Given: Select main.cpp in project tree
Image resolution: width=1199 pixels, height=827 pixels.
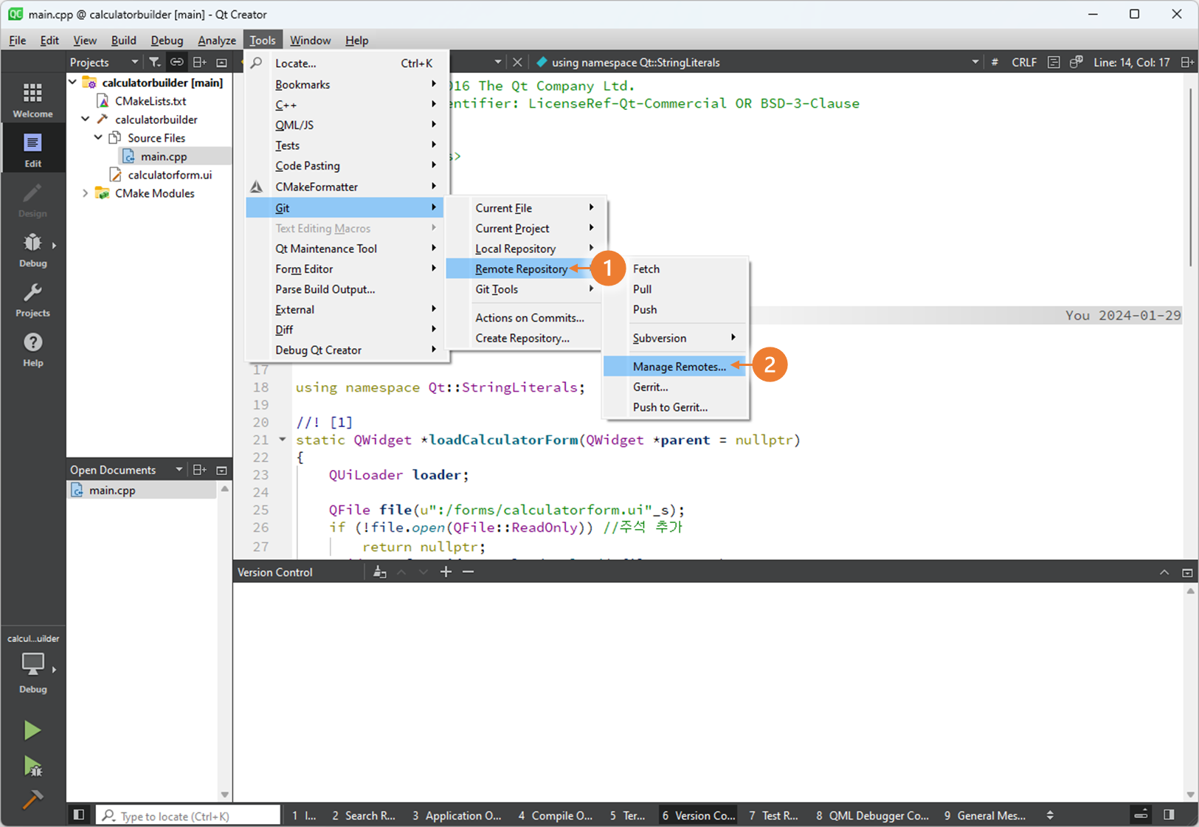Looking at the screenshot, I should pos(164,156).
